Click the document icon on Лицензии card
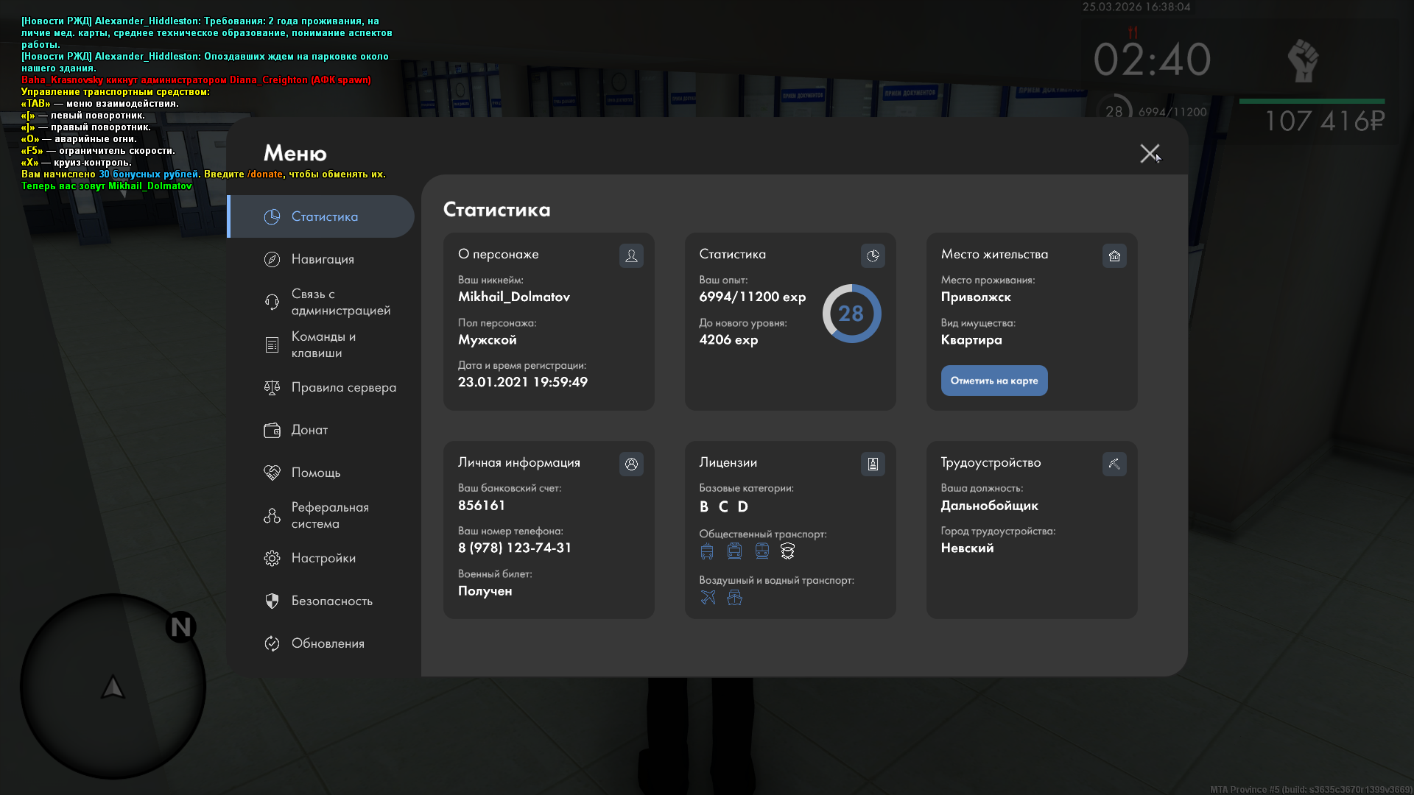This screenshot has height=795, width=1414. (x=873, y=464)
